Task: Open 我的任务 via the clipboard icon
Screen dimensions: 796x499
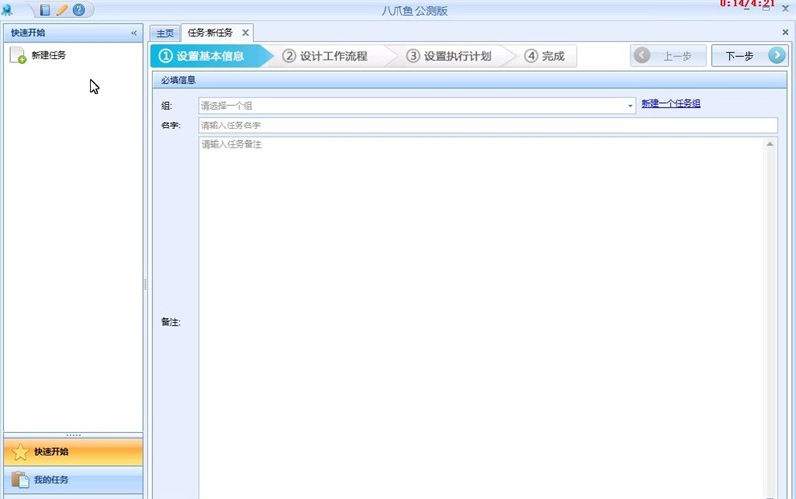Action: [x=20, y=480]
